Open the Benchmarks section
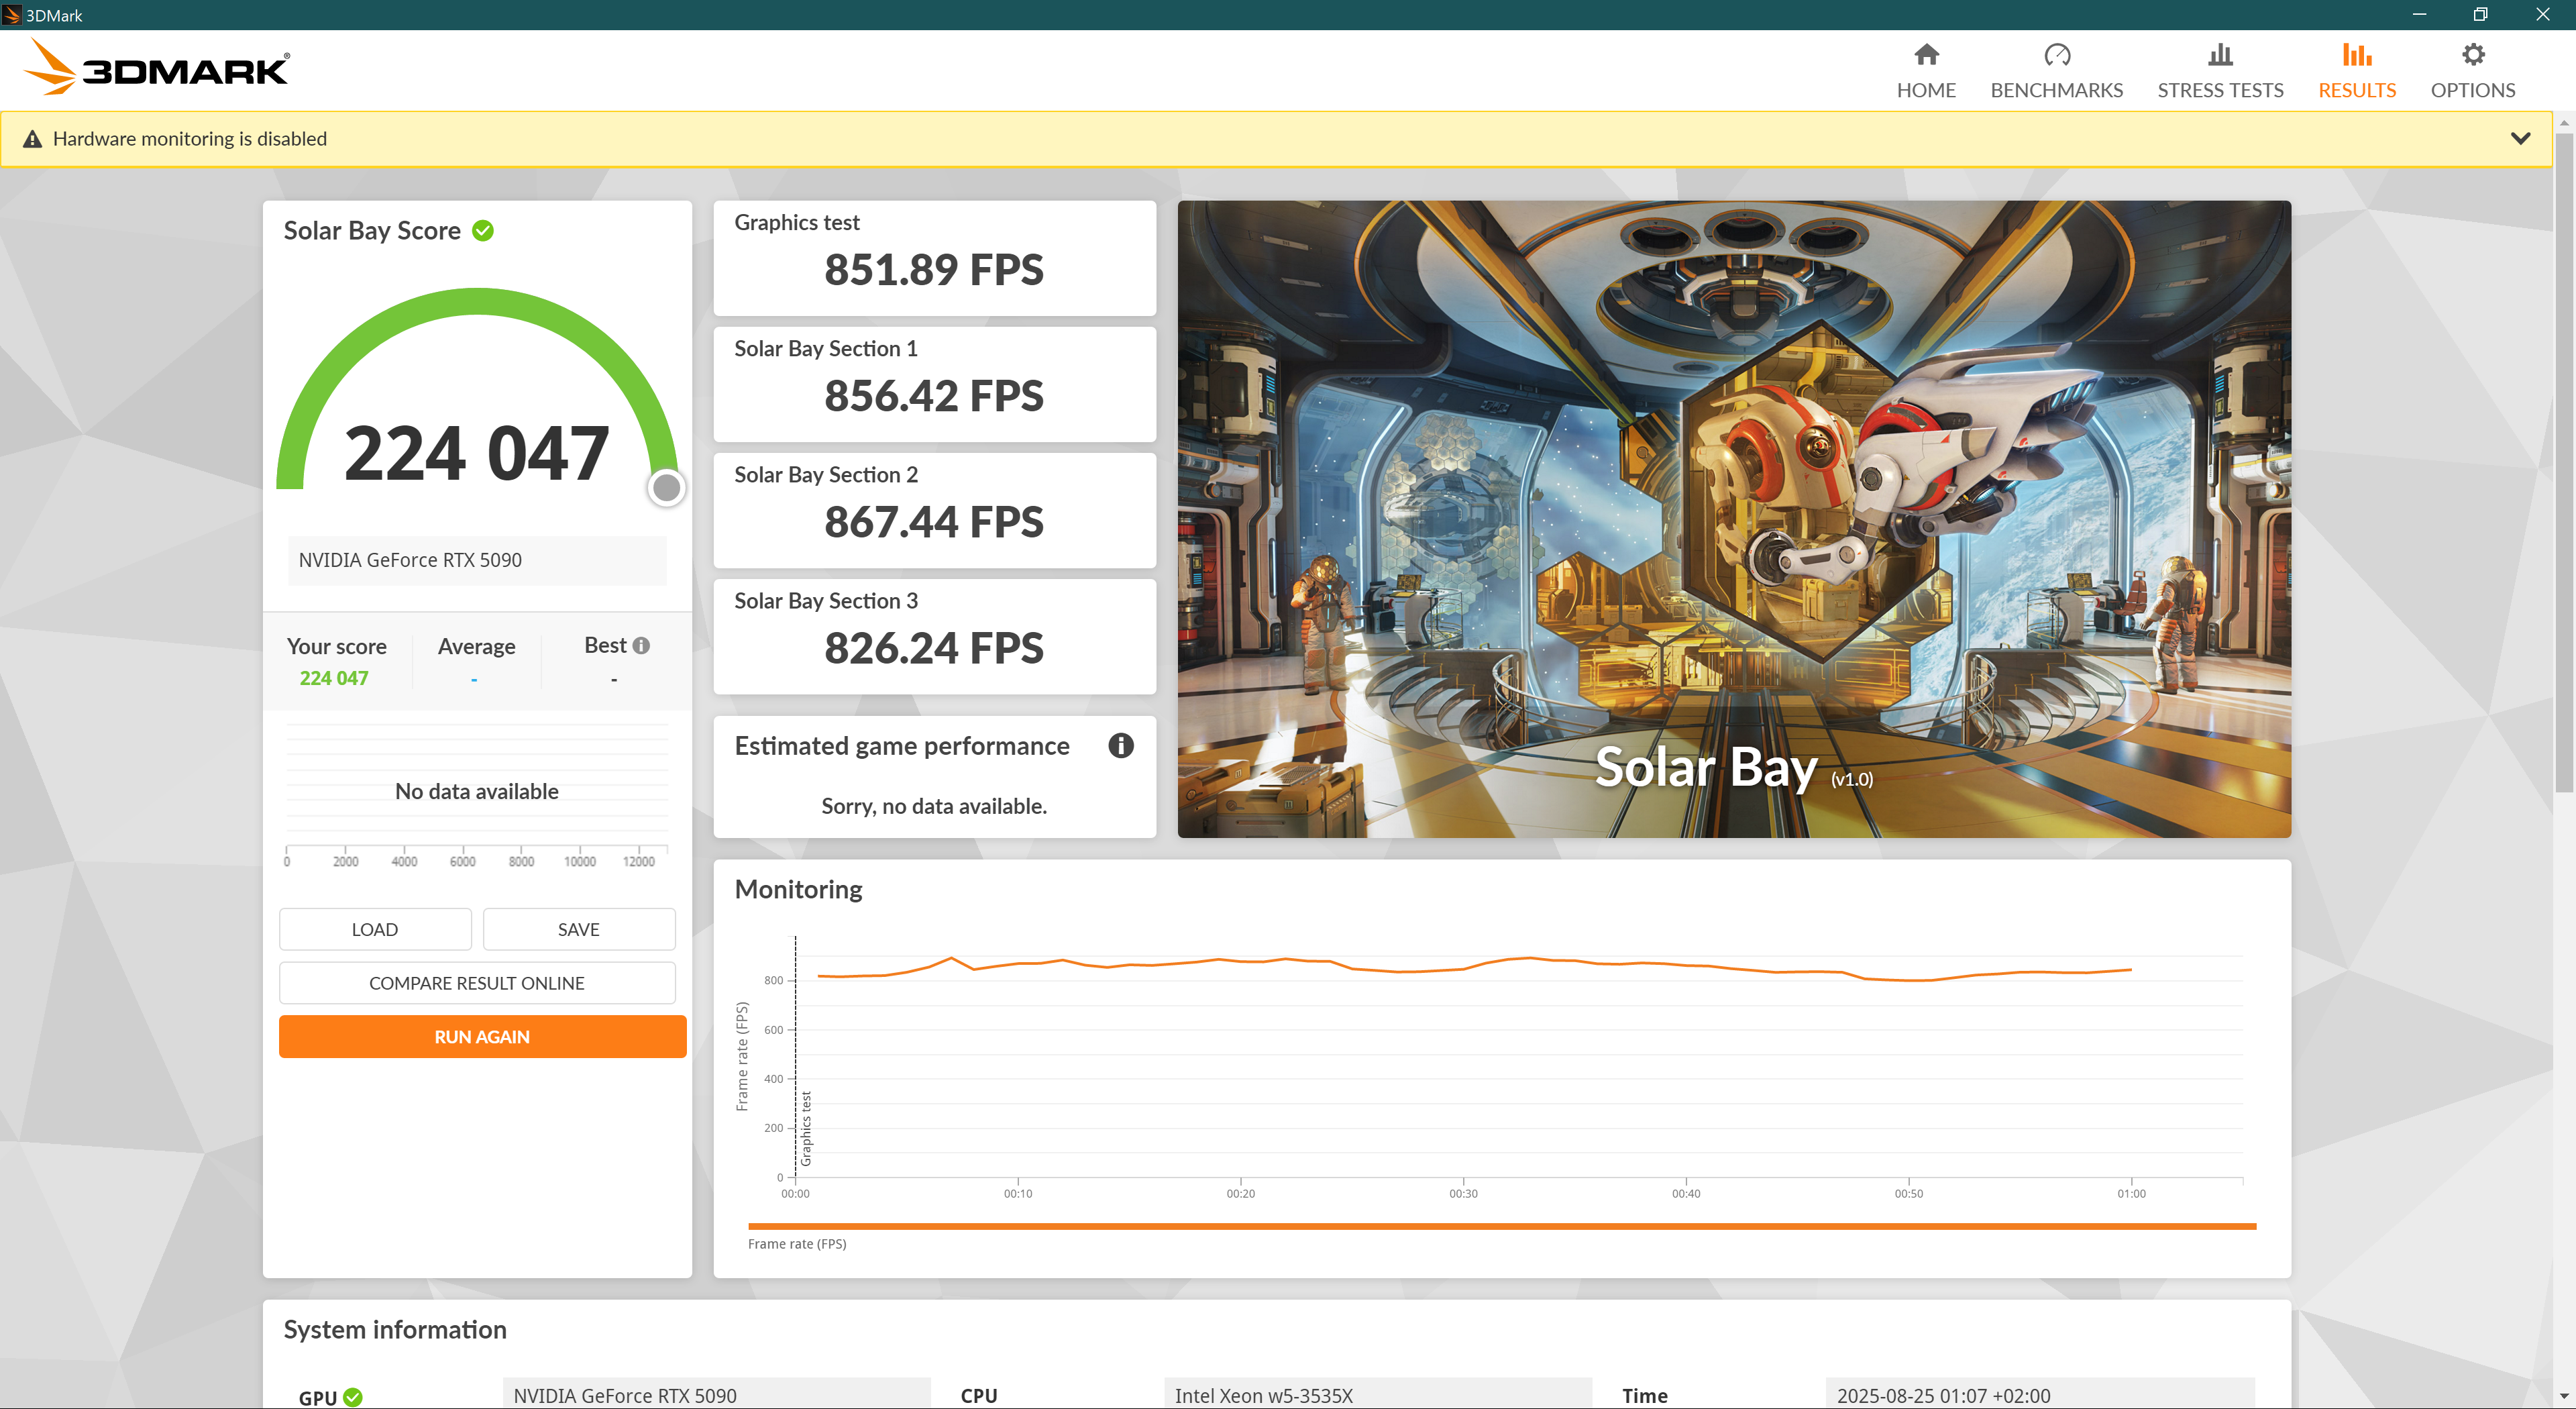The width and height of the screenshot is (2576, 1409). tap(2056, 71)
